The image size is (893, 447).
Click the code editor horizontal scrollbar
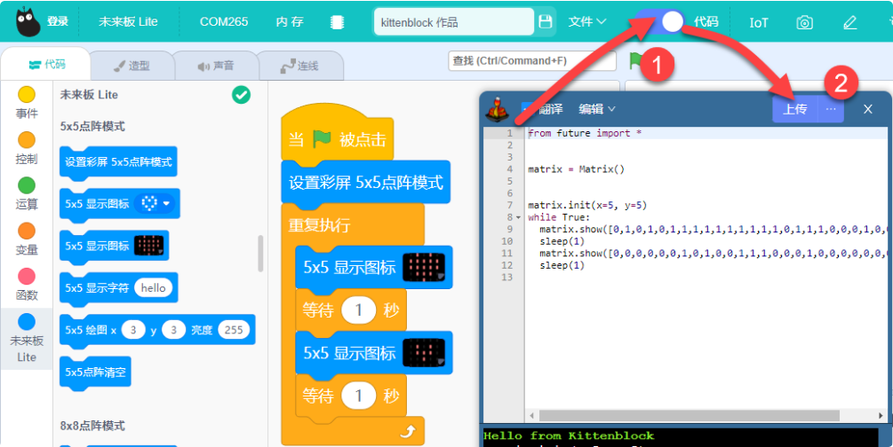pos(705,416)
